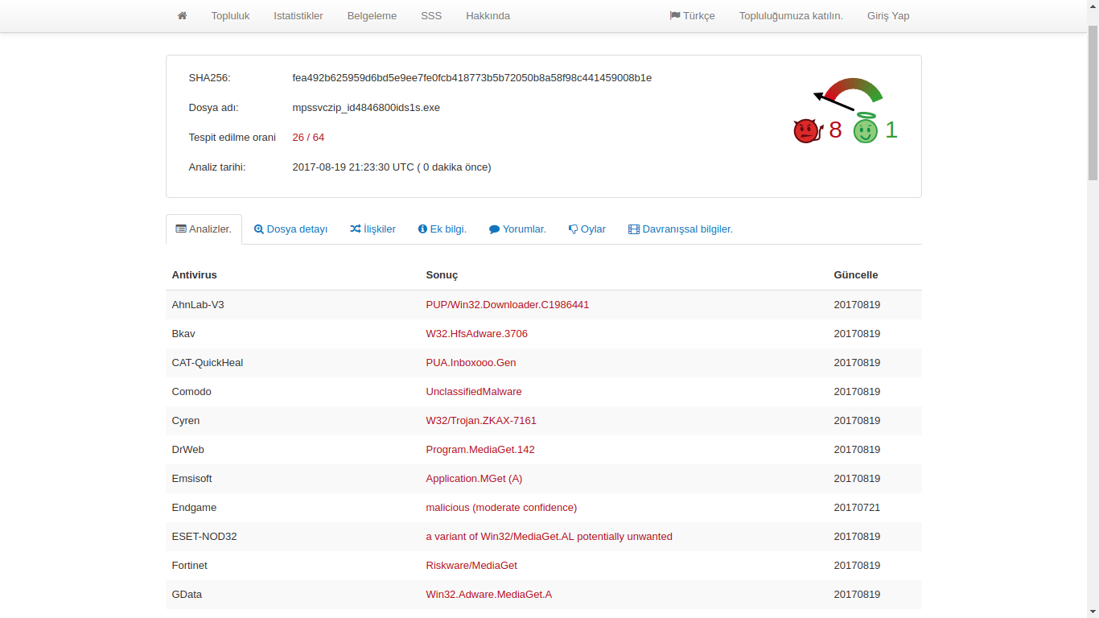1099x618 pixels.
Task: Open Topluluk menu item
Action: tap(230, 16)
